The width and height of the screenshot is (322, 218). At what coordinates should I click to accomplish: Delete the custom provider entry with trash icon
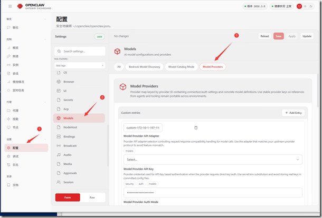click(196, 127)
